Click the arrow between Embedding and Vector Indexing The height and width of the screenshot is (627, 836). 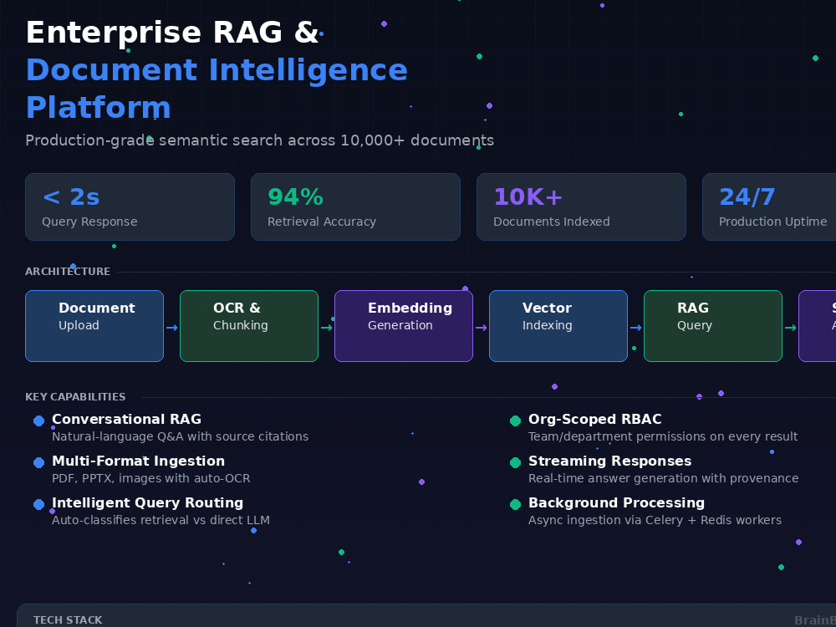[481, 328]
